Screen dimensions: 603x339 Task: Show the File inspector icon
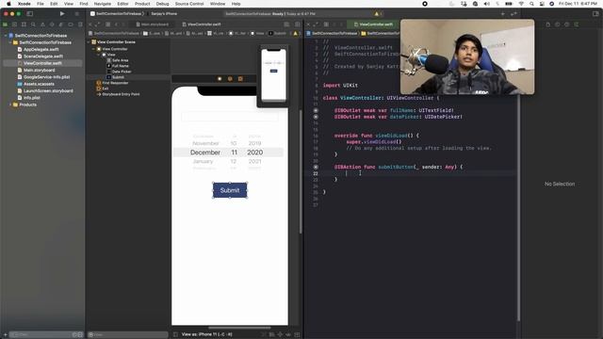point(548,24)
